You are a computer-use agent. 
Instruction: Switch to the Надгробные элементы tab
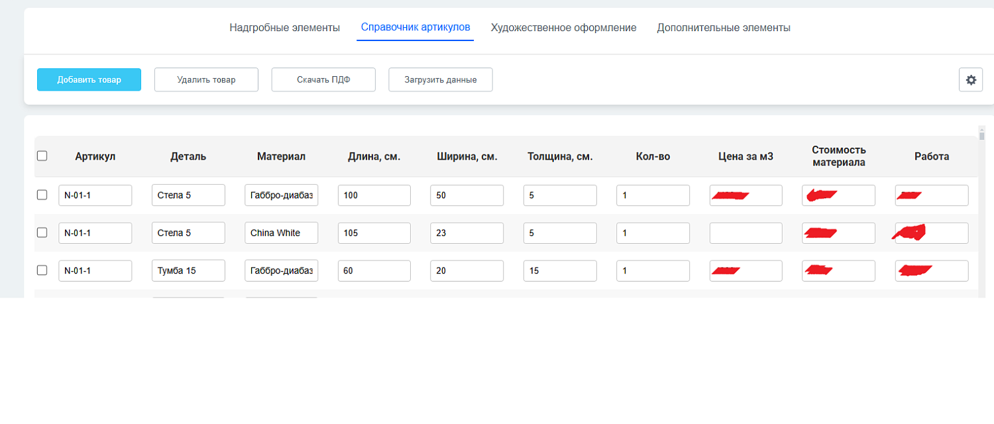(284, 27)
